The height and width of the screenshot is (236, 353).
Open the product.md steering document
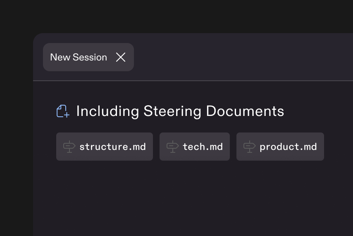click(x=280, y=147)
